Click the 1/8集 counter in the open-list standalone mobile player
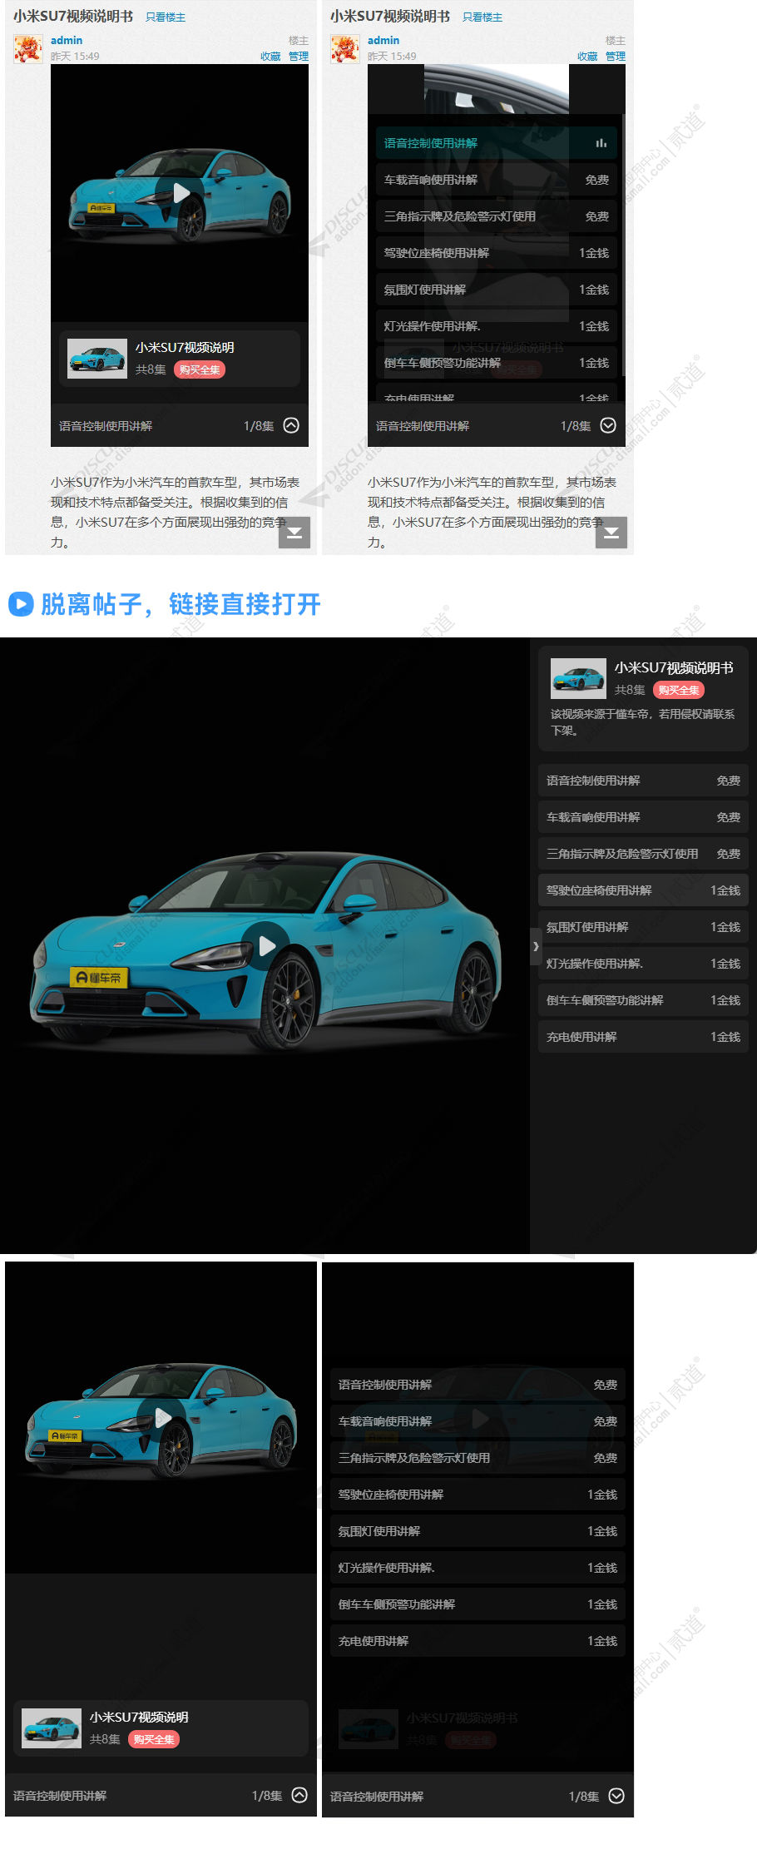This screenshot has height=1869, width=757. 584,1796
